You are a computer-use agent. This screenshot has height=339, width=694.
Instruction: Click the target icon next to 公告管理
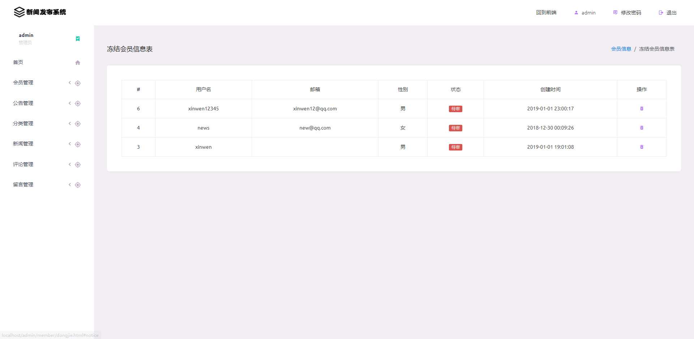[x=78, y=103]
